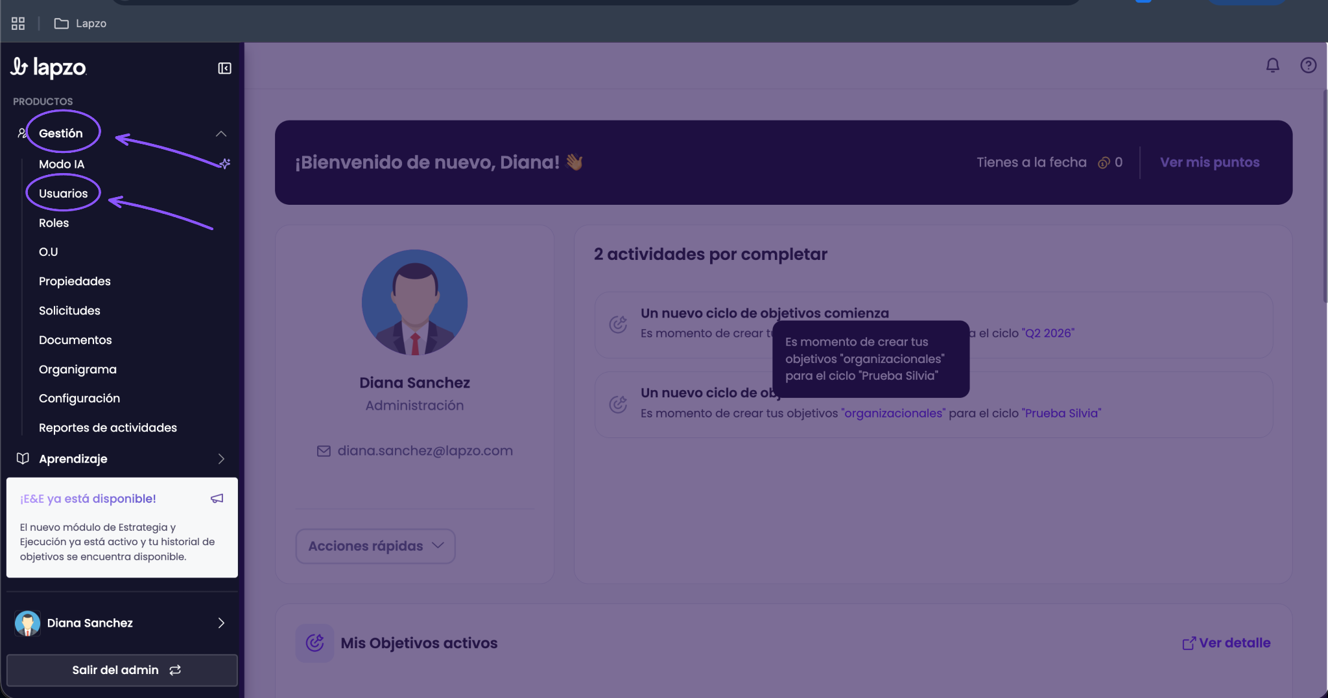Click the "Q2 2026" cycle link
Screen dimensions: 1328x698
point(1048,333)
